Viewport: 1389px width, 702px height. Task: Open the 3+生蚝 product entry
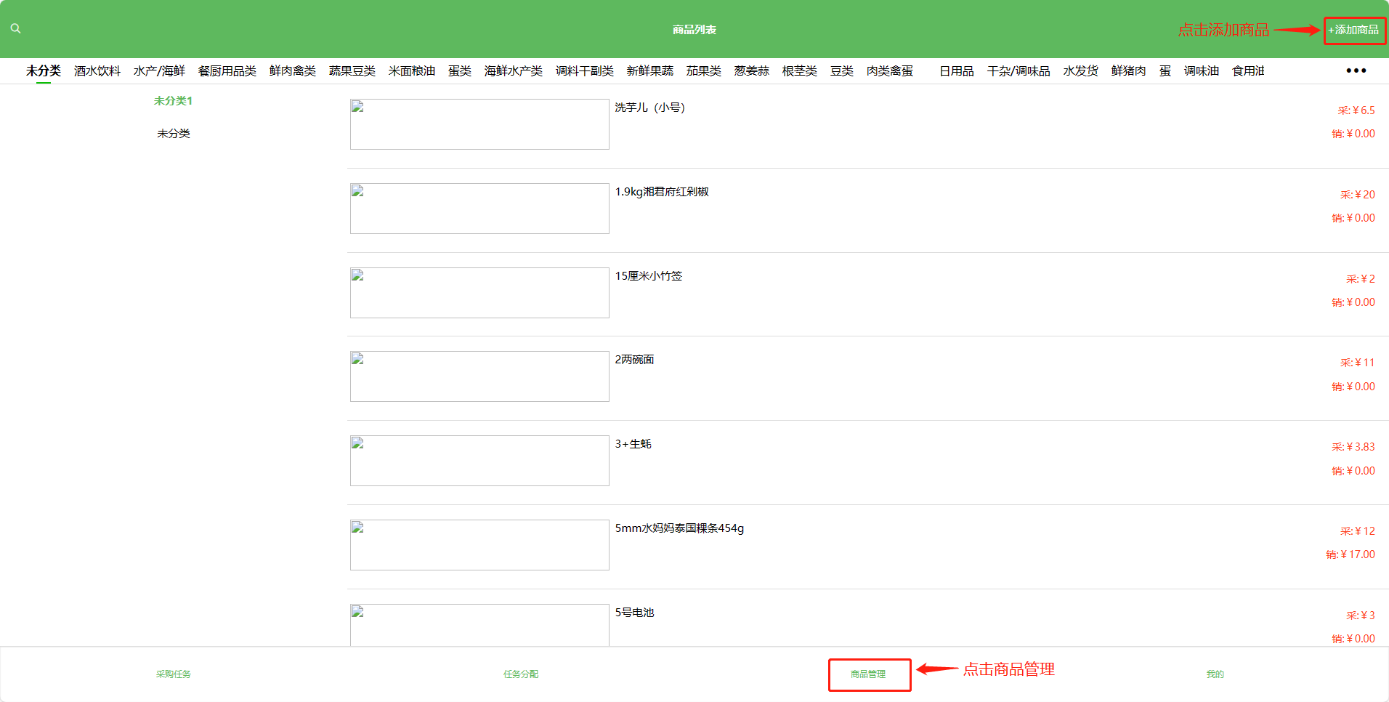point(633,444)
